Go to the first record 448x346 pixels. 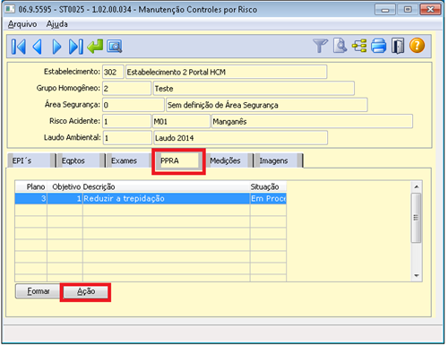[19, 47]
